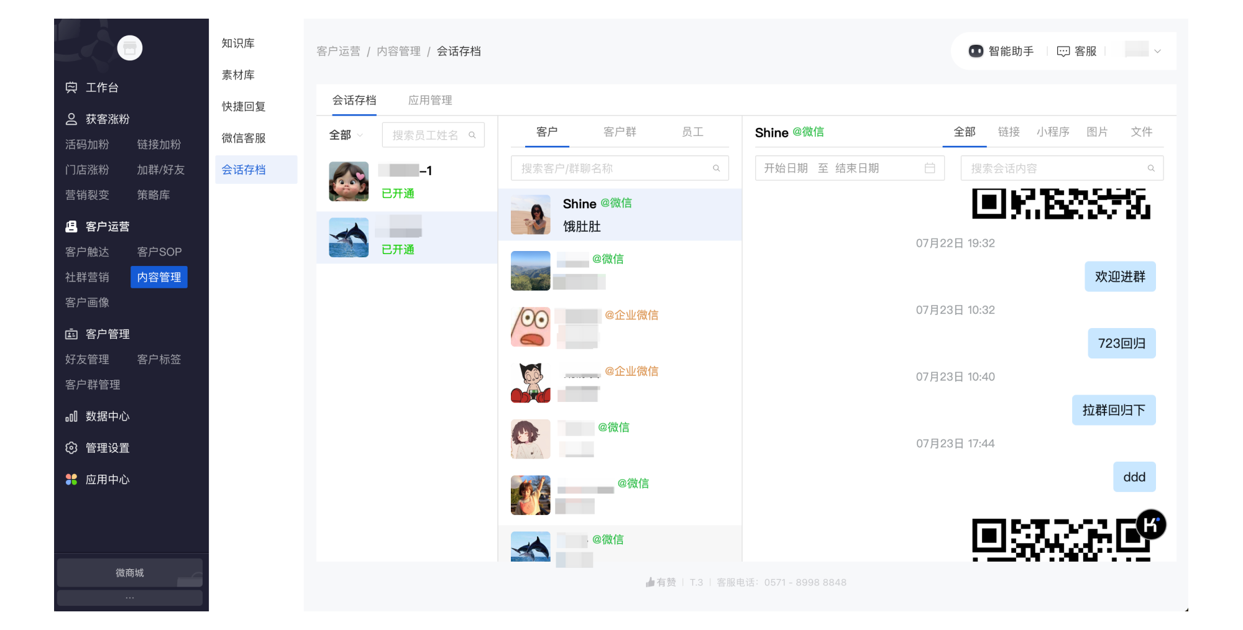The width and height of the screenshot is (1243, 630).
Task: Click the 开始日期 start date field
Action: tap(786, 168)
